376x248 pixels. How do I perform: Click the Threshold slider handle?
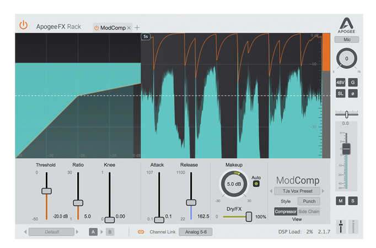point(46,191)
